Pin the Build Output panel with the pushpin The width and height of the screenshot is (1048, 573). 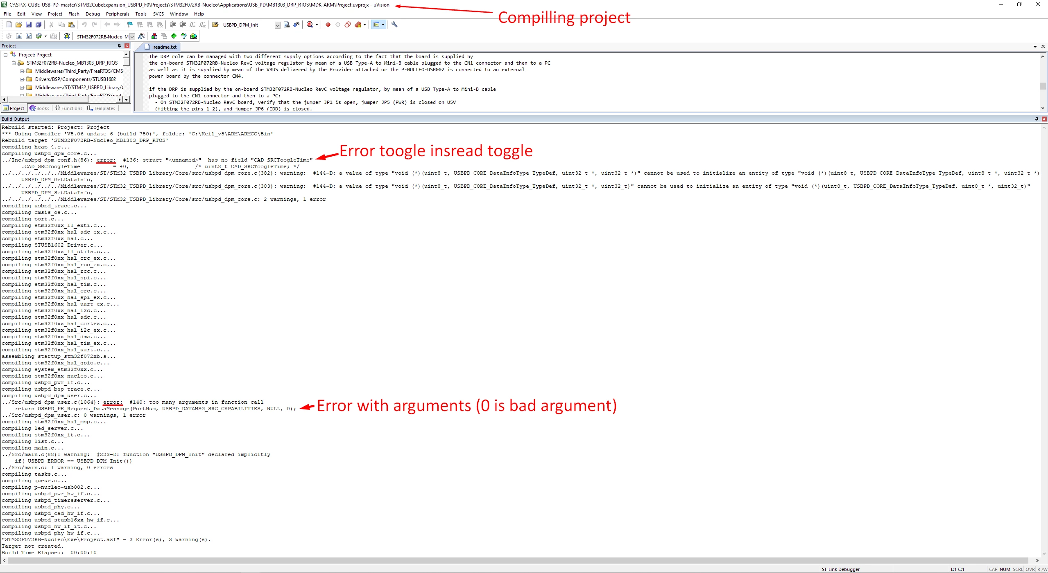pyautogui.click(x=1037, y=119)
